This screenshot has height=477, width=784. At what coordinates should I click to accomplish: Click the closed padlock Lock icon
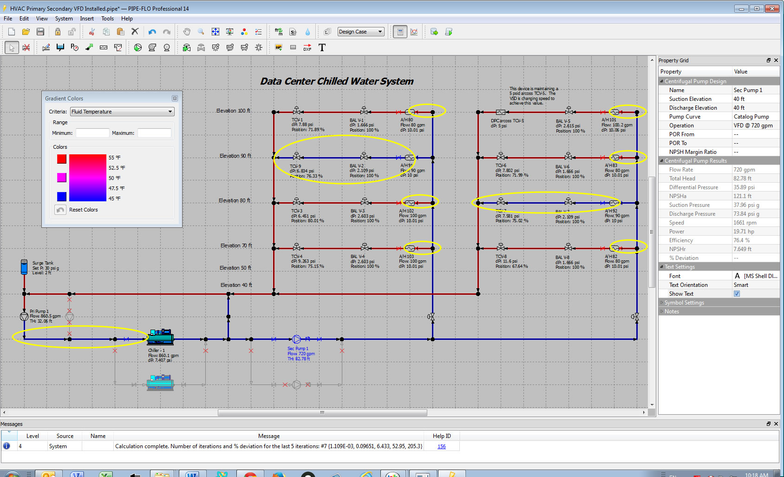58,32
